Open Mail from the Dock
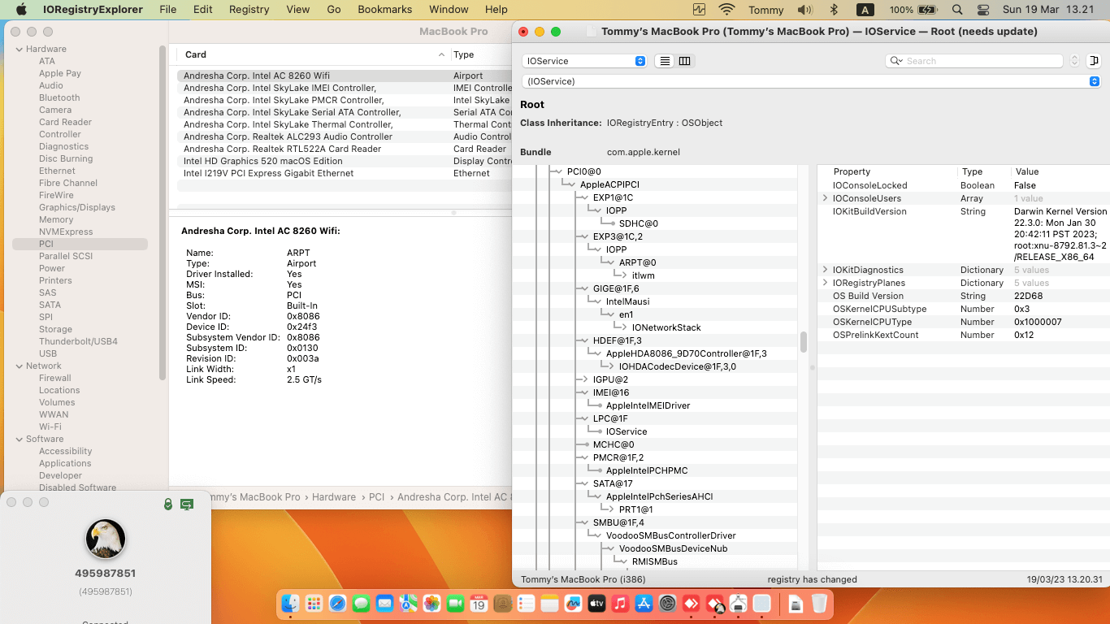The width and height of the screenshot is (1110, 624). pos(385,603)
